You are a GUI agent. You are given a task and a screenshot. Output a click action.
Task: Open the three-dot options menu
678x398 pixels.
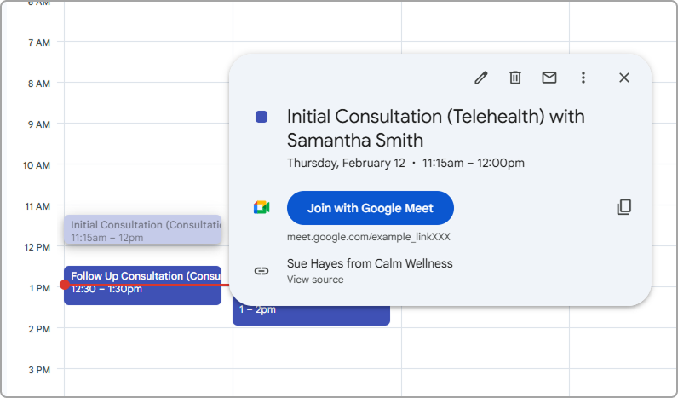click(583, 78)
